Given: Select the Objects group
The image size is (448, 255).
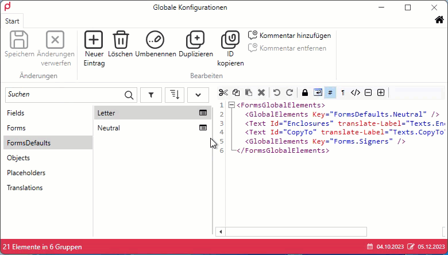Looking at the screenshot, I should point(48,158).
